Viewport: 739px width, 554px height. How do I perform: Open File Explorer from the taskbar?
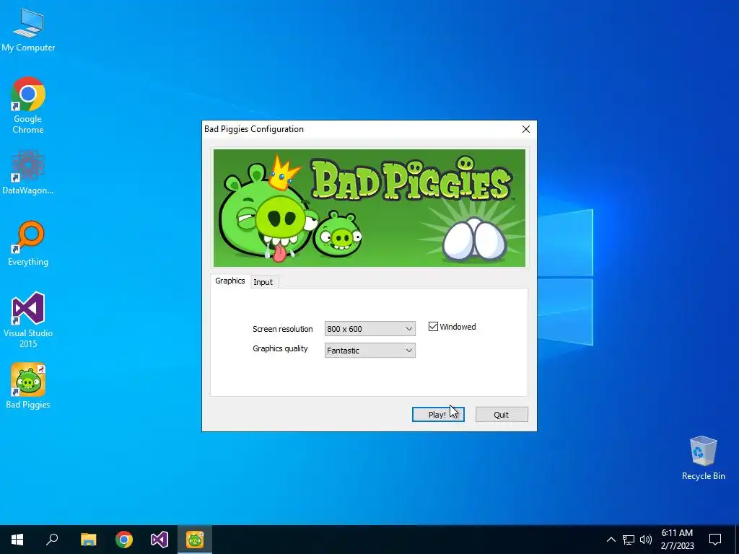(x=88, y=540)
